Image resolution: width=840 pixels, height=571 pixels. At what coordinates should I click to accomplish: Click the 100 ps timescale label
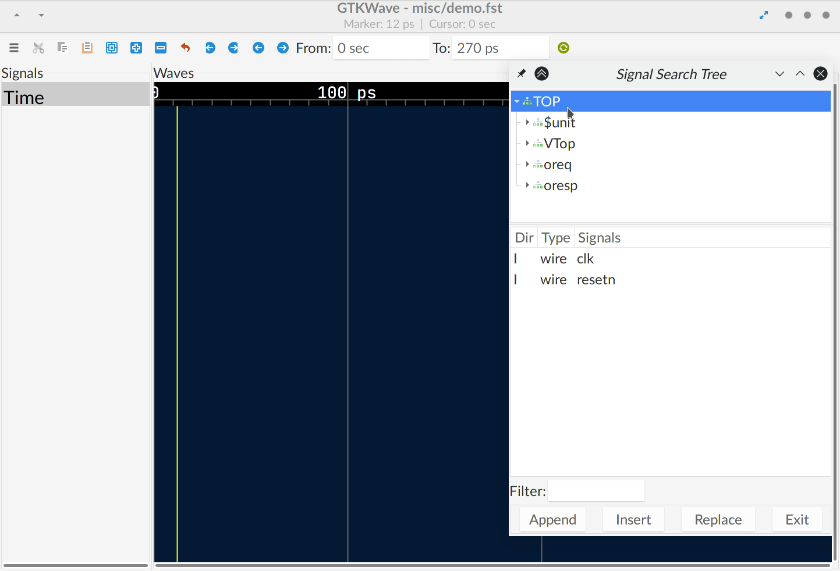tap(346, 92)
